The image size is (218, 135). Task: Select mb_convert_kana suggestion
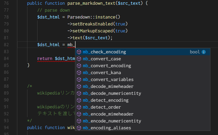[x=143, y=73]
